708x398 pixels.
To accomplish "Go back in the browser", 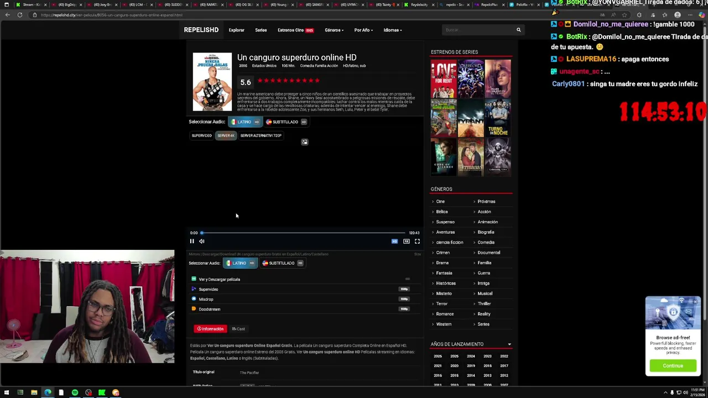I will tap(7, 15).
